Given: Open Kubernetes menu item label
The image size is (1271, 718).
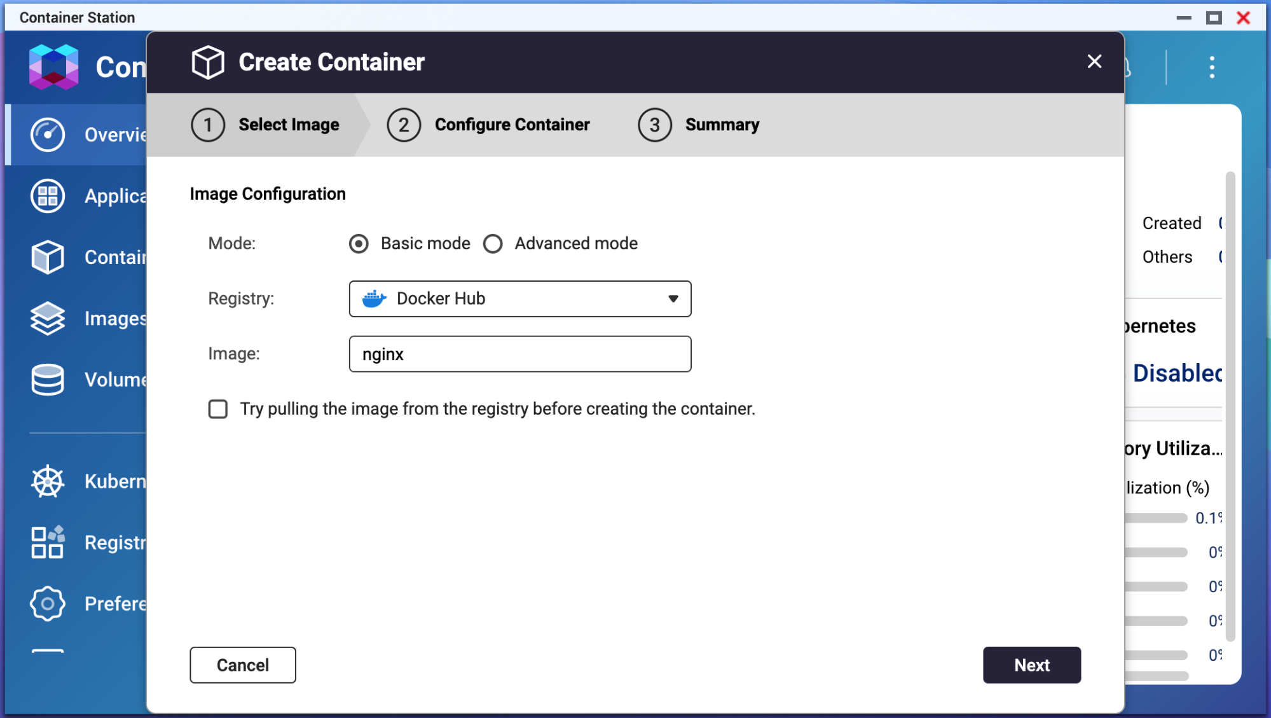Looking at the screenshot, I should pos(116,481).
